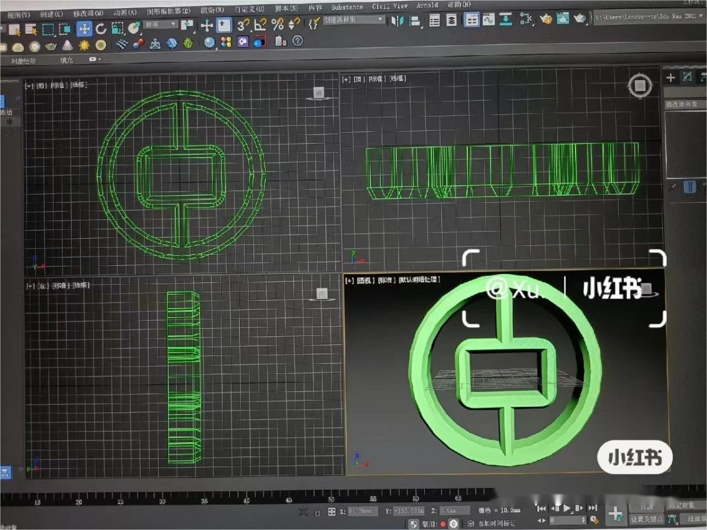The image size is (707, 530).
Task: Open the Schematic View
Action: click(x=506, y=19)
